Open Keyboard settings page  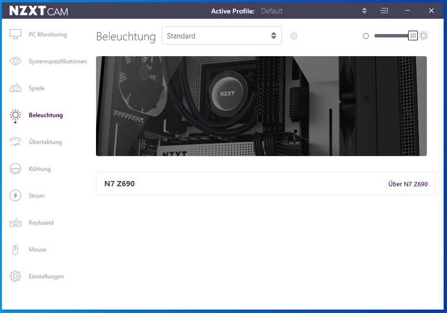pyautogui.click(x=41, y=223)
